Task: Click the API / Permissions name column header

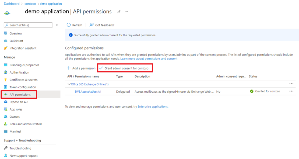Action: [83, 76]
